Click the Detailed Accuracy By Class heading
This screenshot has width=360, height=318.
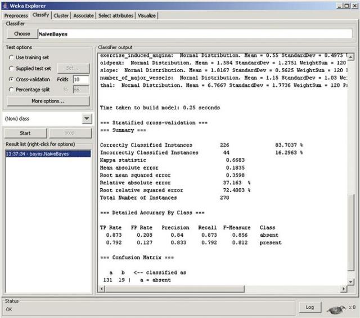point(152,213)
